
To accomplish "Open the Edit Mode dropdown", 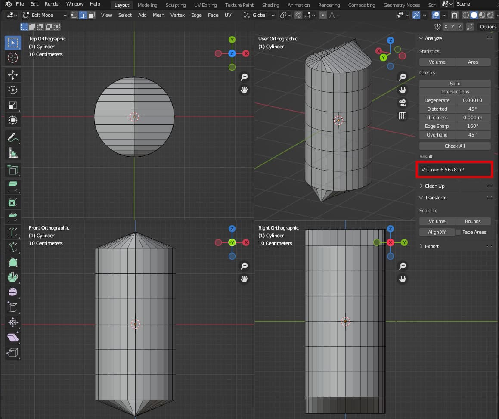I will click(44, 15).
